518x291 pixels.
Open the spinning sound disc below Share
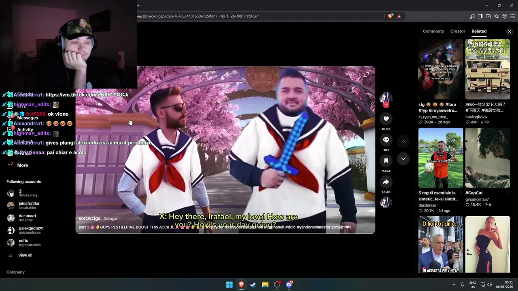pyautogui.click(x=386, y=202)
